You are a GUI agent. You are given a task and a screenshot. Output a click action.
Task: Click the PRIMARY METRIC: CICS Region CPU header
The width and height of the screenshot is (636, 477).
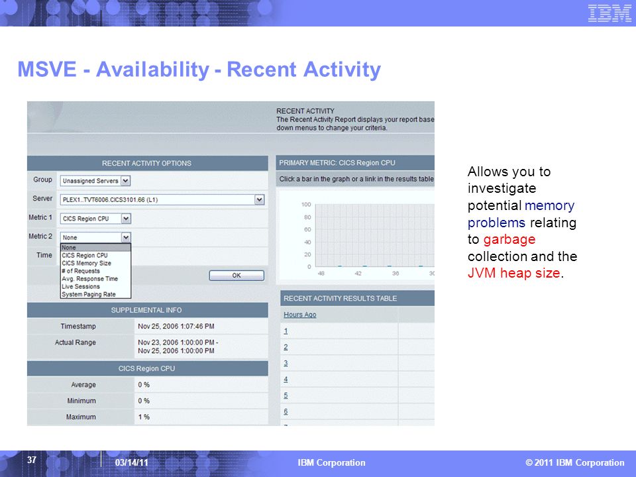tap(355, 163)
